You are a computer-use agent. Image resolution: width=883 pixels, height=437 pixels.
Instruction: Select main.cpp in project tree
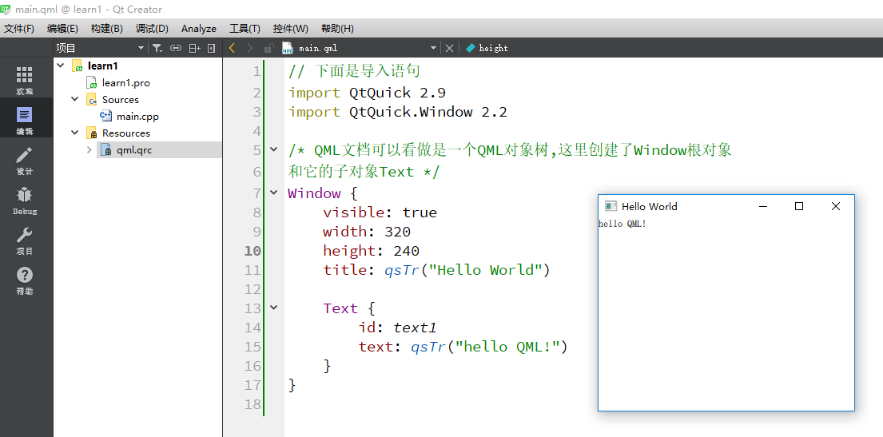[x=137, y=117]
